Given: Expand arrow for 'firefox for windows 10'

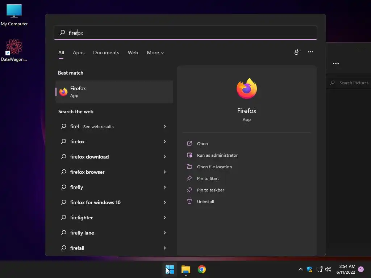Looking at the screenshot, I should 165,202.
